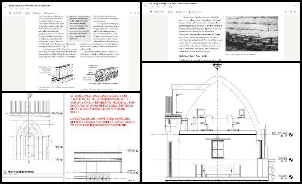Click section marker atop dome drawing

[x=217, y=66]
